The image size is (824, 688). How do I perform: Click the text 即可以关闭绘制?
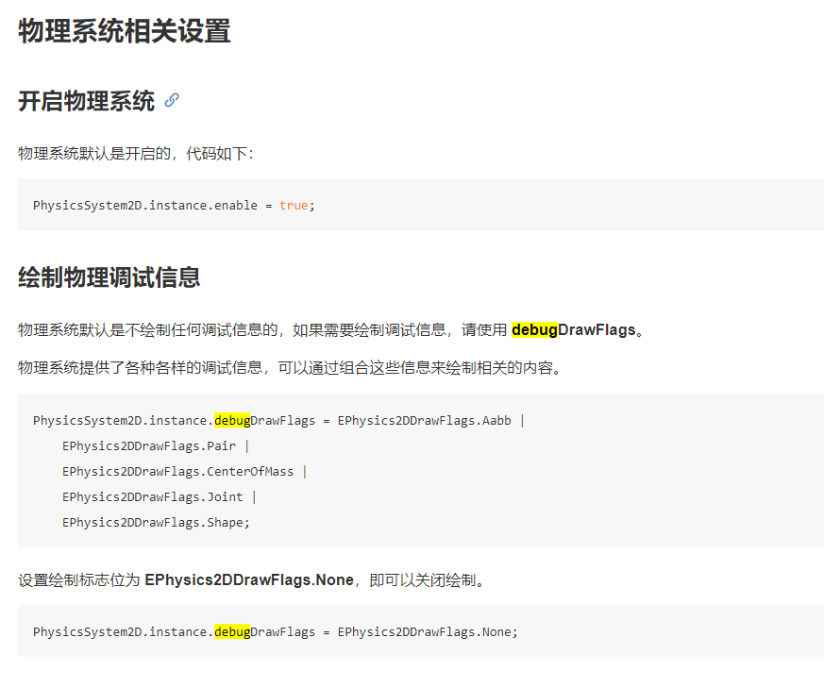tap(423, 580)
